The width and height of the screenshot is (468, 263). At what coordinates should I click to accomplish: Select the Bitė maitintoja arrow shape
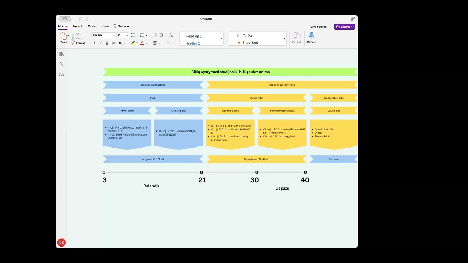pyautogui.click(x=231, y=111)
